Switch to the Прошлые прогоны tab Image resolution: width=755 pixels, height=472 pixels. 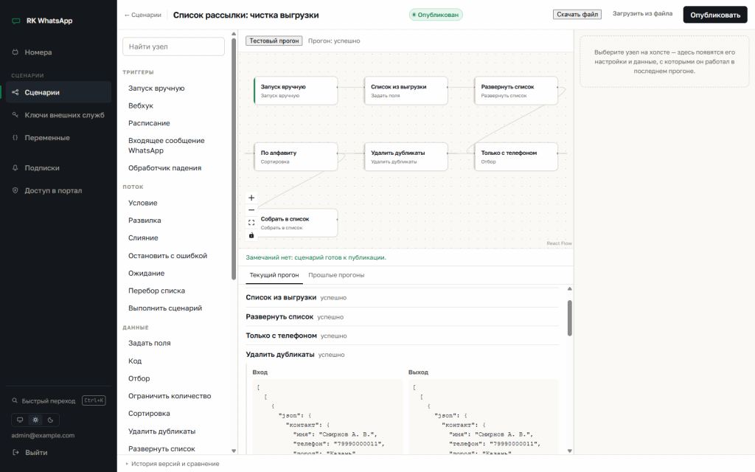[336, 275]
